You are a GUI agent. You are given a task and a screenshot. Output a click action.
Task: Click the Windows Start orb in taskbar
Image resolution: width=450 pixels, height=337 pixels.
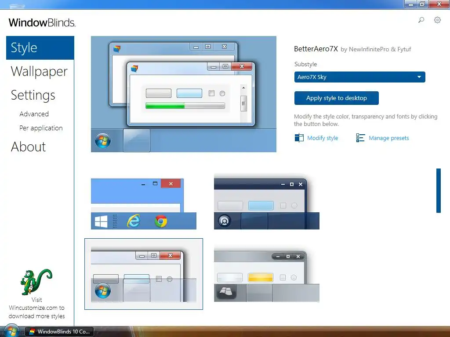[11, 331]
